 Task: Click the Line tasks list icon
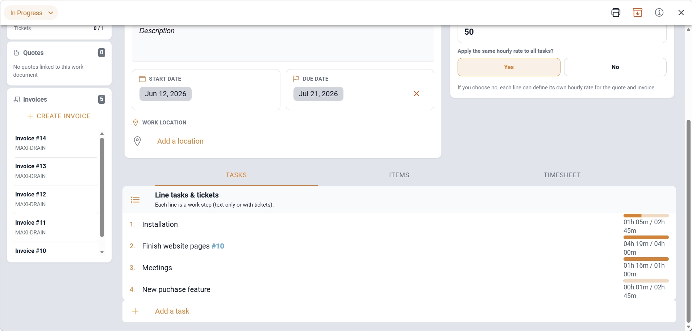pyautogui.click(x=135, y=200)
